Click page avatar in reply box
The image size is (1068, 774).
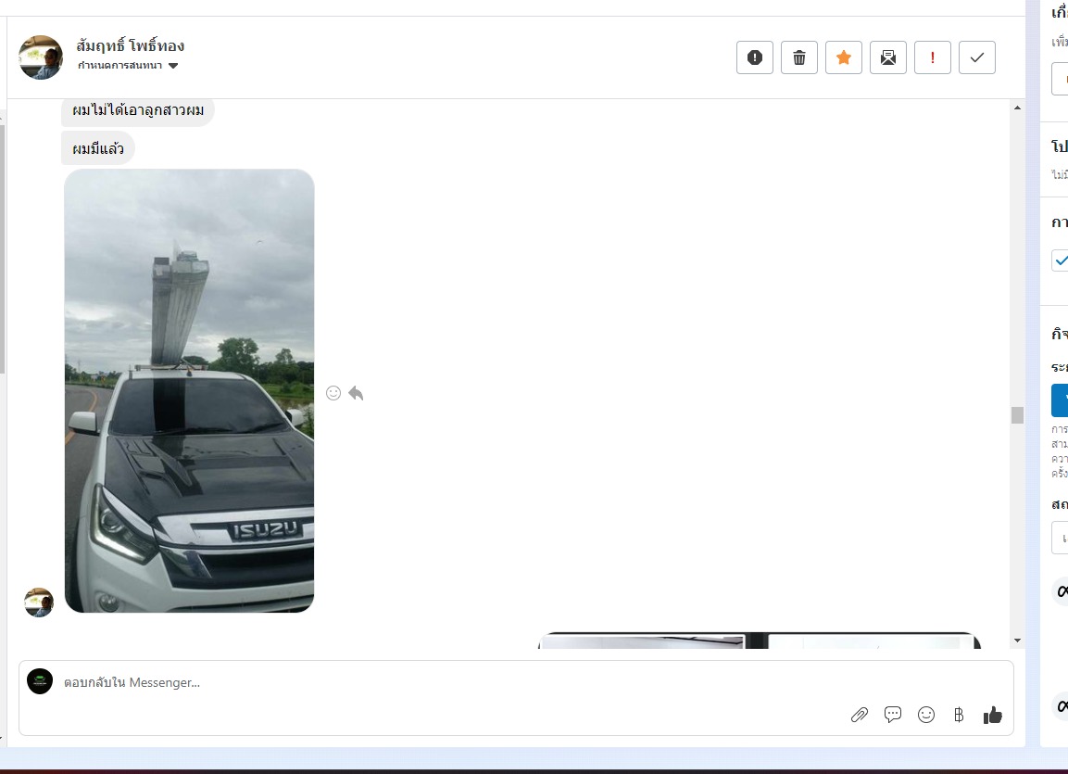(40, 681)
